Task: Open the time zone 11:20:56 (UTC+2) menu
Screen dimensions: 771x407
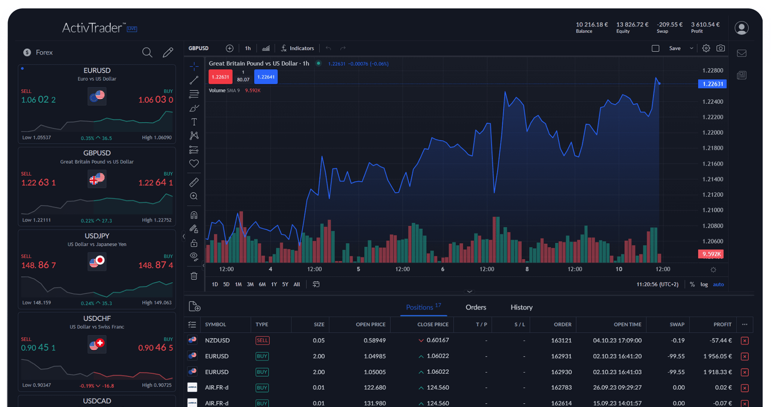Action: pos(657,285)
